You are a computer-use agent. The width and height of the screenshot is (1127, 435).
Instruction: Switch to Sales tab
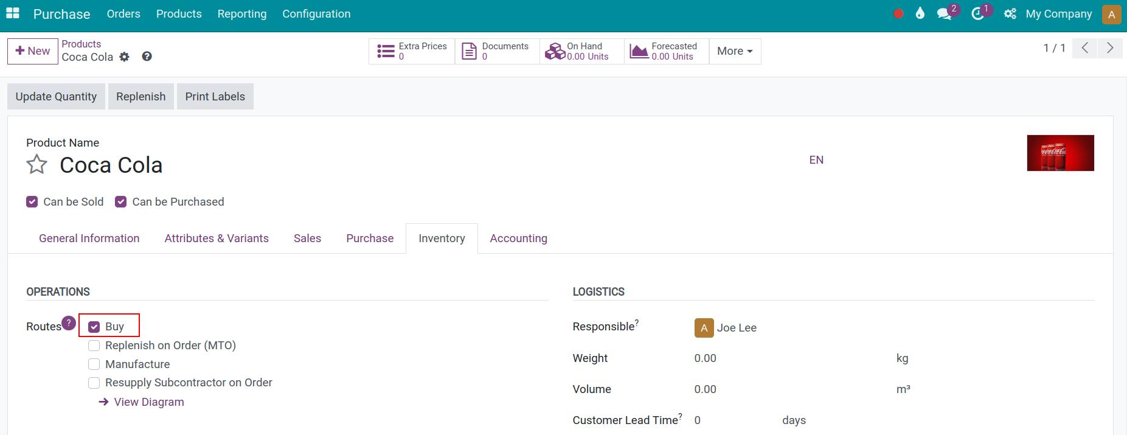tap(307, 238)
